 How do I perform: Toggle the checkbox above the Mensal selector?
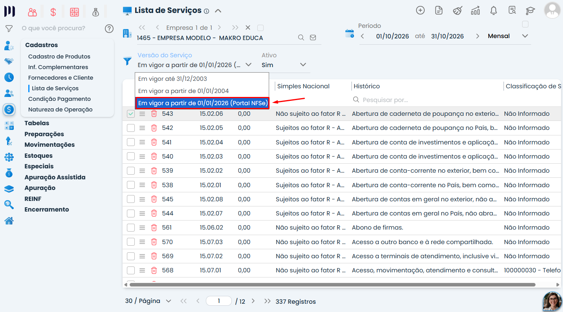525,24
